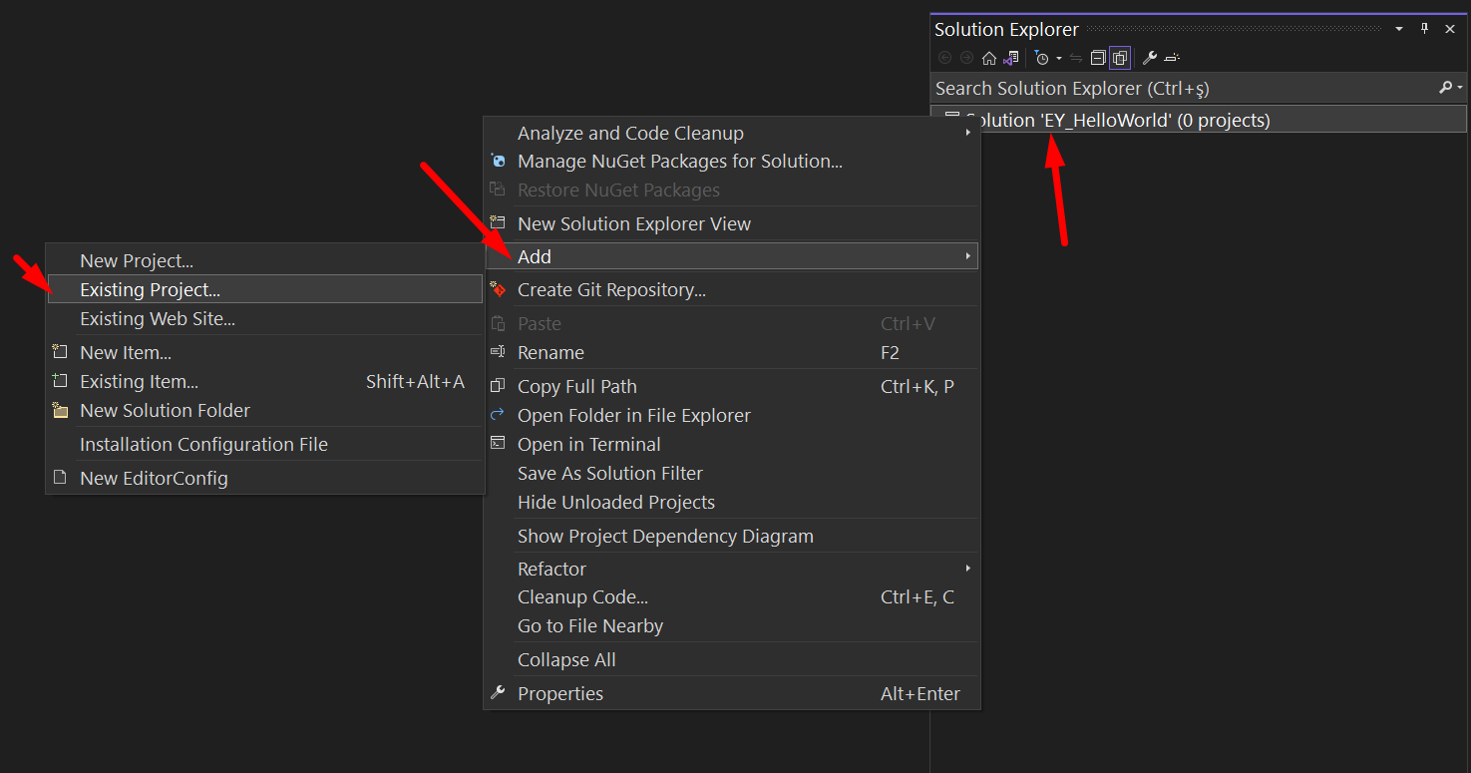Viewport: 1471px width, 773px height.
Task: Click the Back arrow in Solution Explorer toolbar
Action: (944, 58)
